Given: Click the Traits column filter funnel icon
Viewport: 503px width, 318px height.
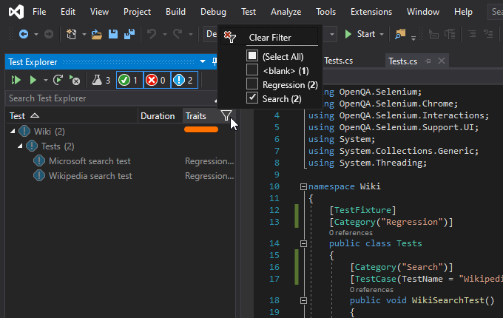Looking at the screenshot, I should 226,115.
